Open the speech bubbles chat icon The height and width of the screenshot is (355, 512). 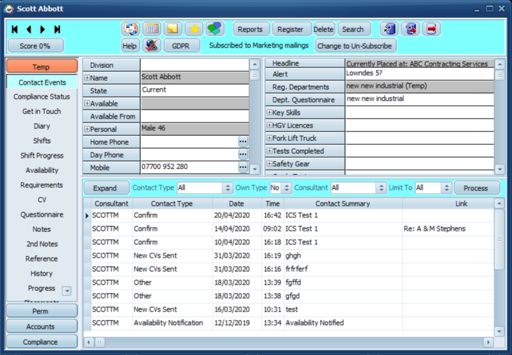click(x=214, y=29)
